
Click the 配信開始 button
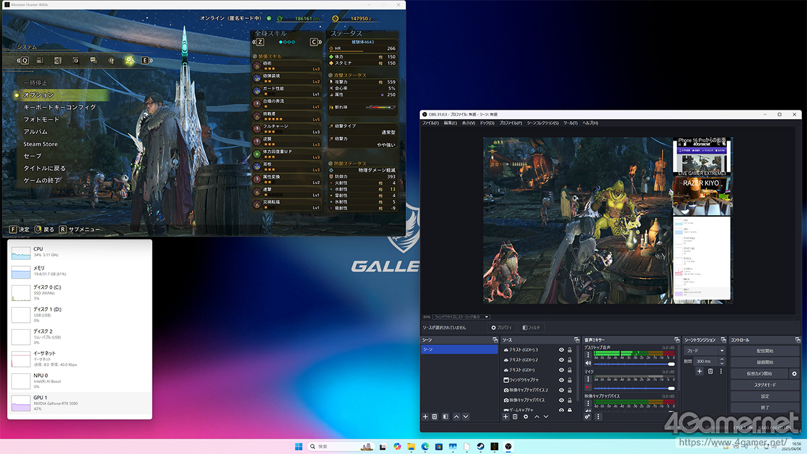pyautogui.click(x=764, y=351)
